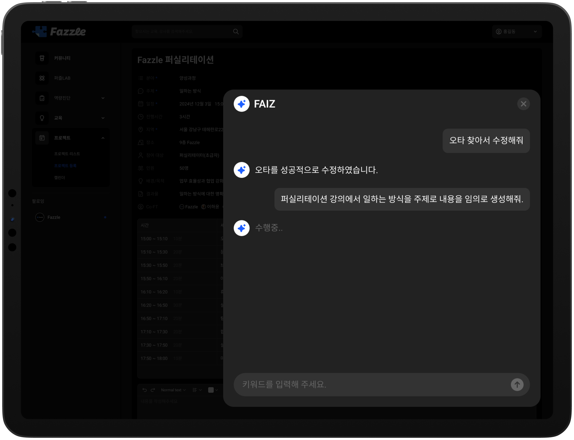
Task: Open the Normal text style dropdown
Action: point(173,390)
